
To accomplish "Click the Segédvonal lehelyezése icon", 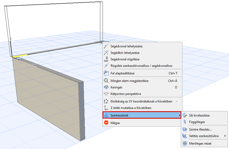I will pyautogui.click(x=106, y=46).
